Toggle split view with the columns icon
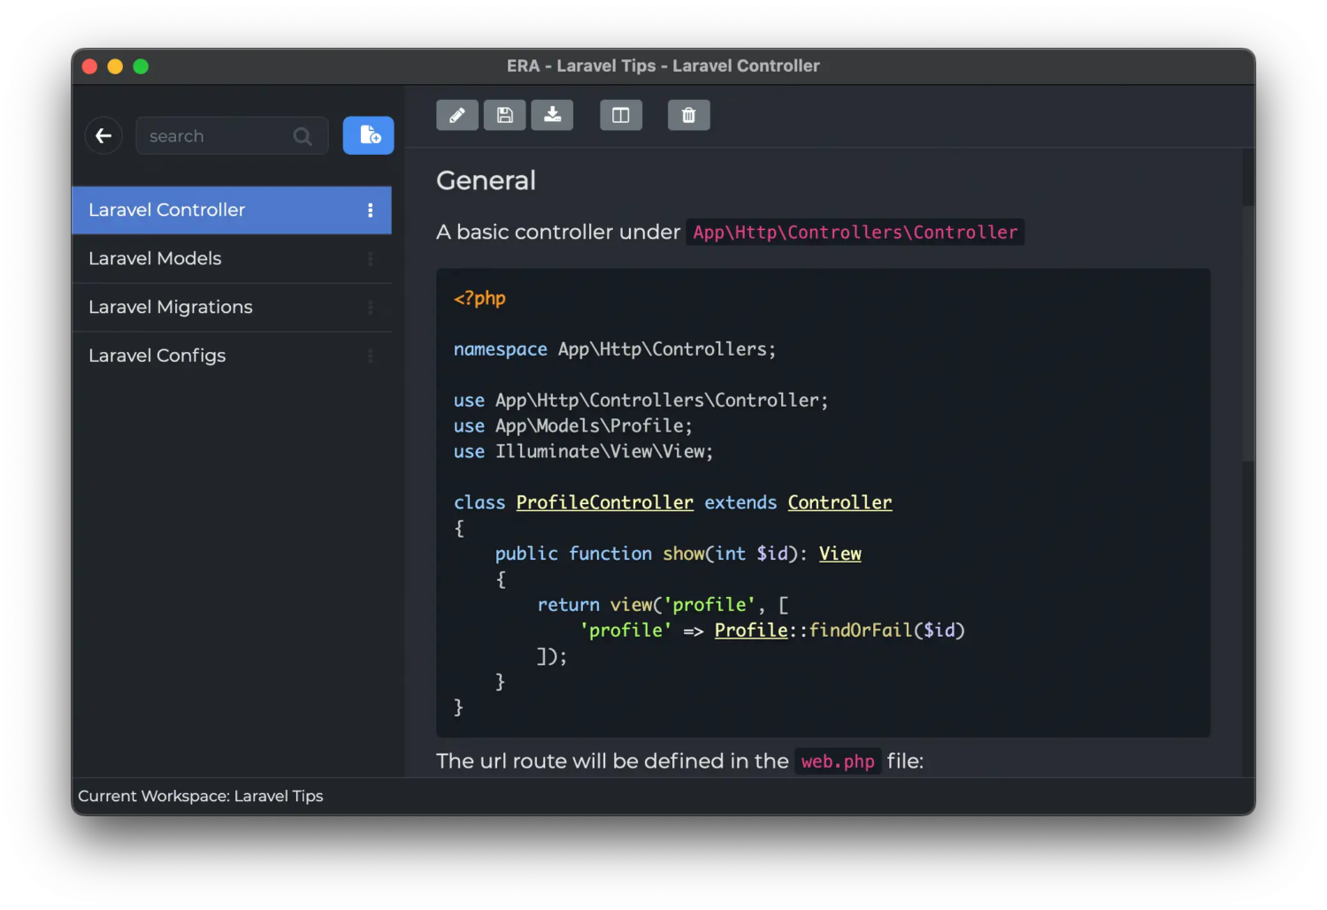The height and width of the screenshot is (910, 1327). click(621, 115)
